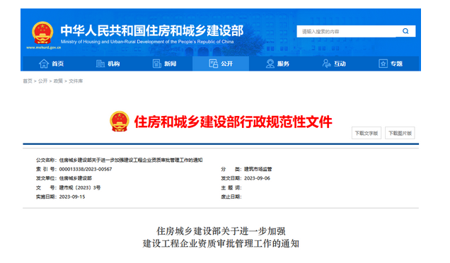Open the 专题 navigation tab
Screen dimensions: 450x263
[391, 64]
